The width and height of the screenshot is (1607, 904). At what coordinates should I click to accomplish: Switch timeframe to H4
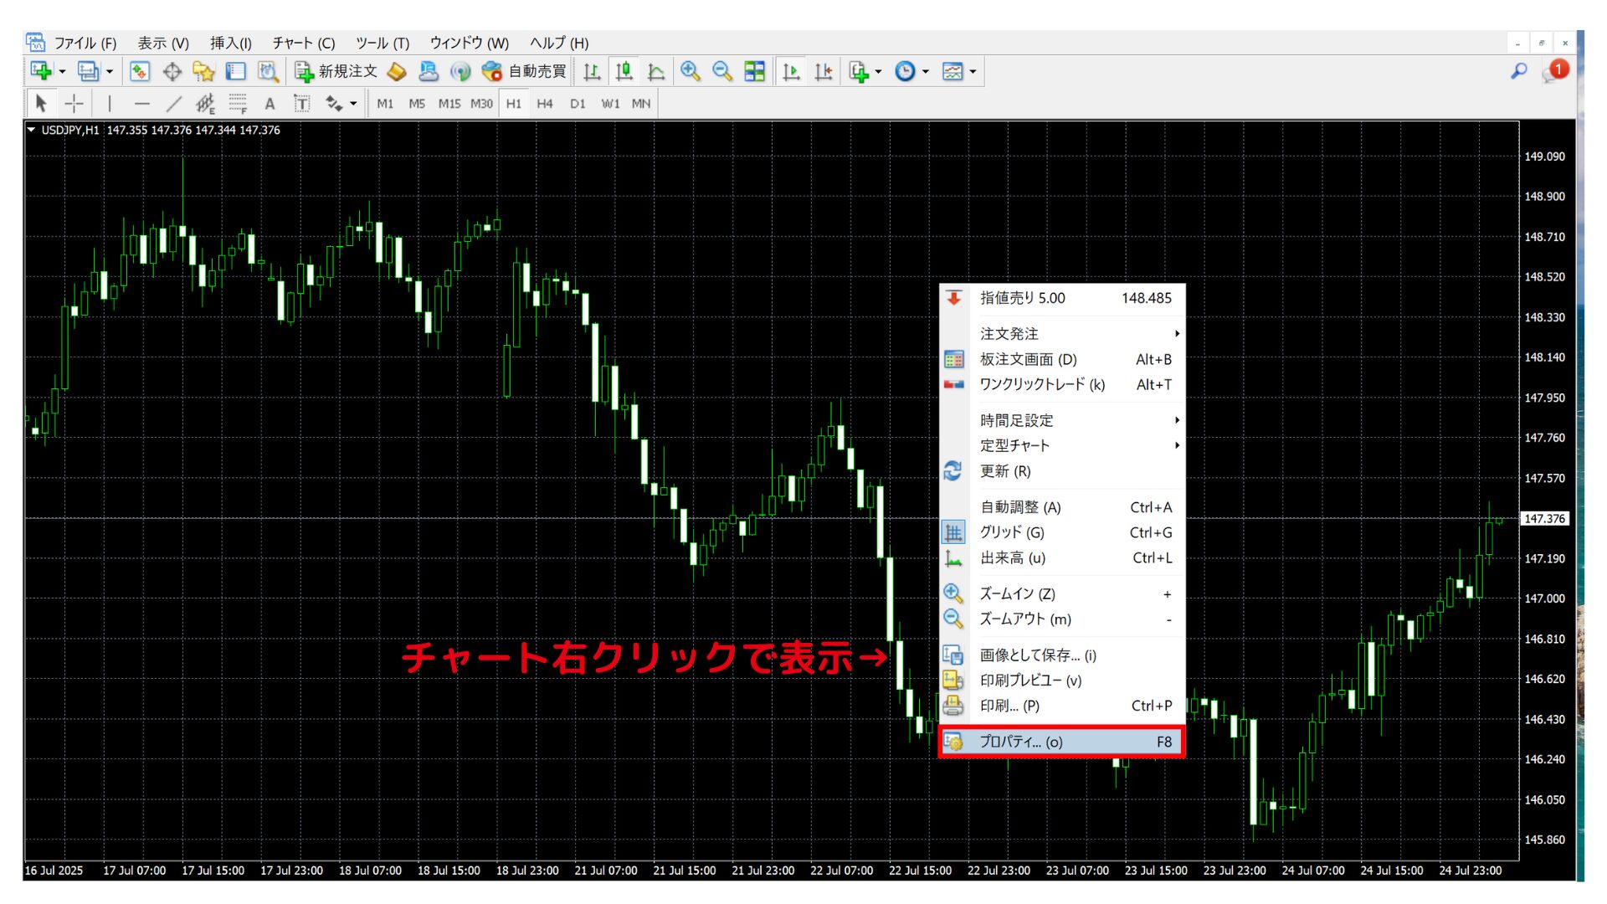(545, 103)
